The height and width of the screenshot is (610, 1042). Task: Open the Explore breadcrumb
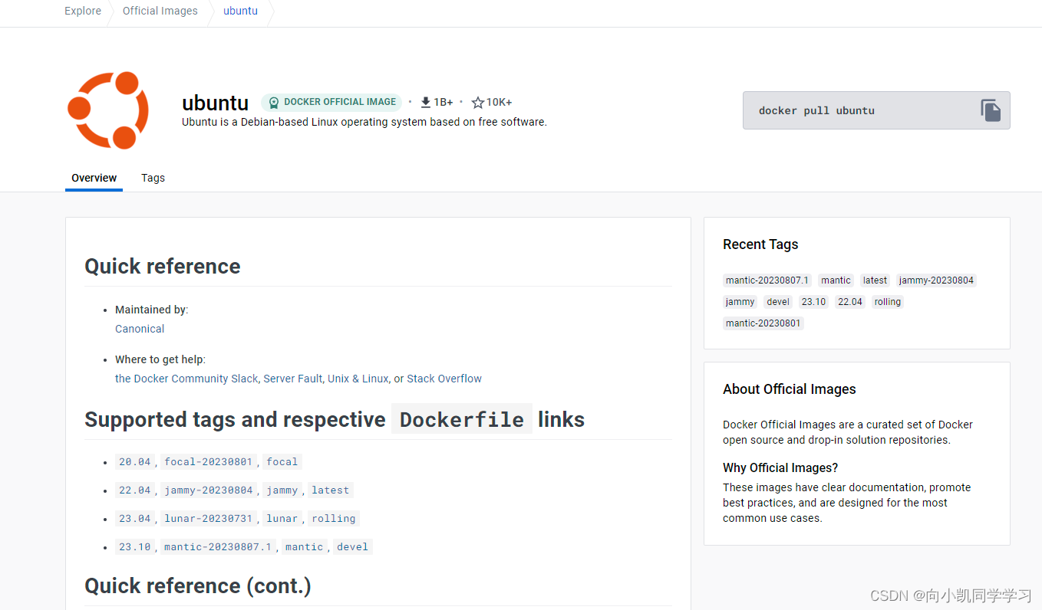coord(83,11)
